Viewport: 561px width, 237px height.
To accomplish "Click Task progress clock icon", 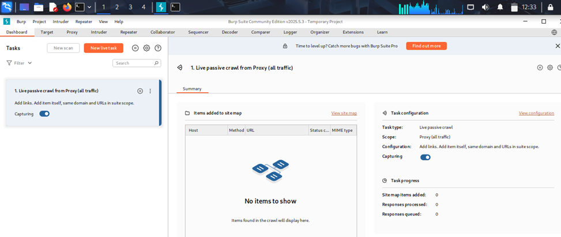I will [385, 180].
